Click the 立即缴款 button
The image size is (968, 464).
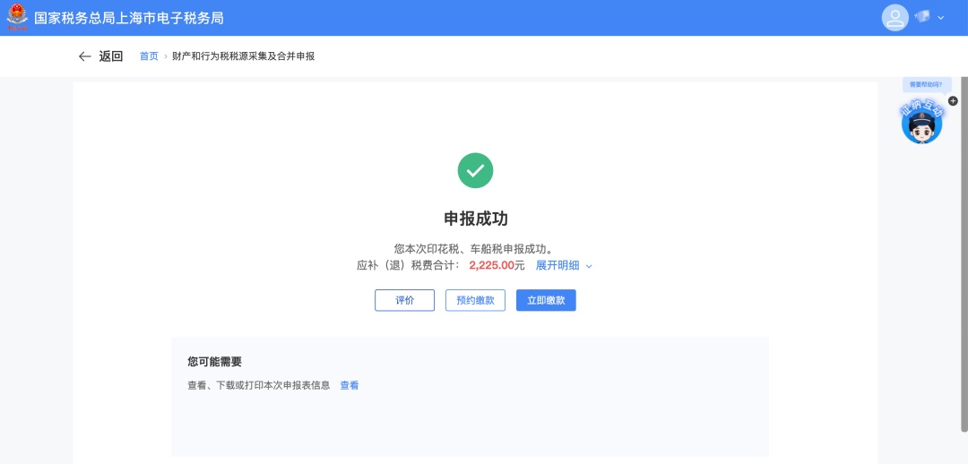coord(547,300)
